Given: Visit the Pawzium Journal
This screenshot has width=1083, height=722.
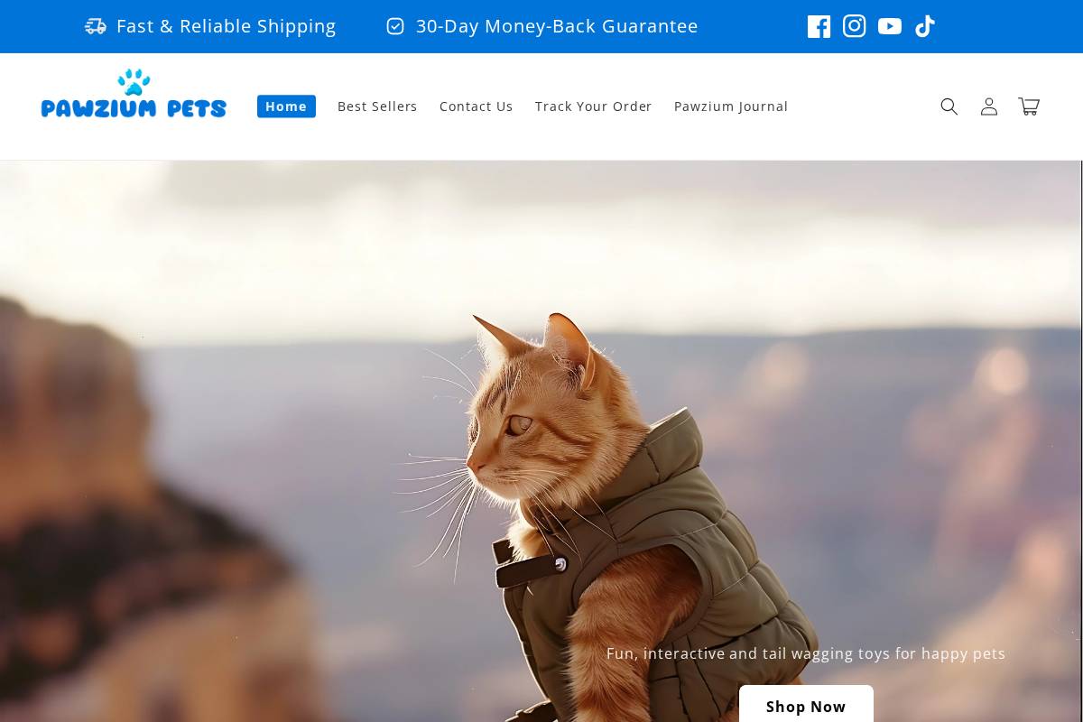Looking at the screenshot, I should (x=730, y=106).
